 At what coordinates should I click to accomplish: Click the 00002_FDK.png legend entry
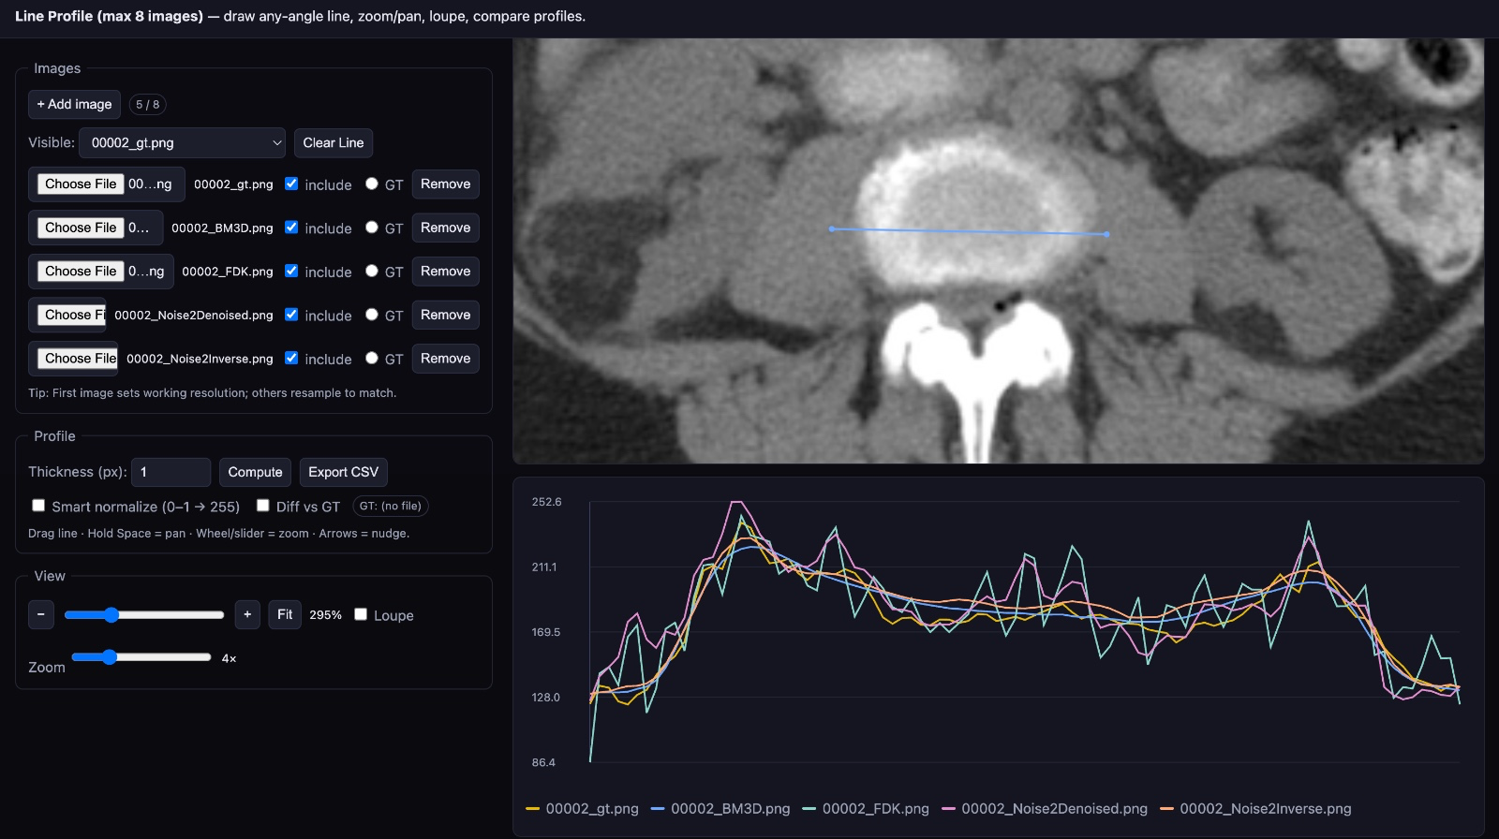[866, 808]
